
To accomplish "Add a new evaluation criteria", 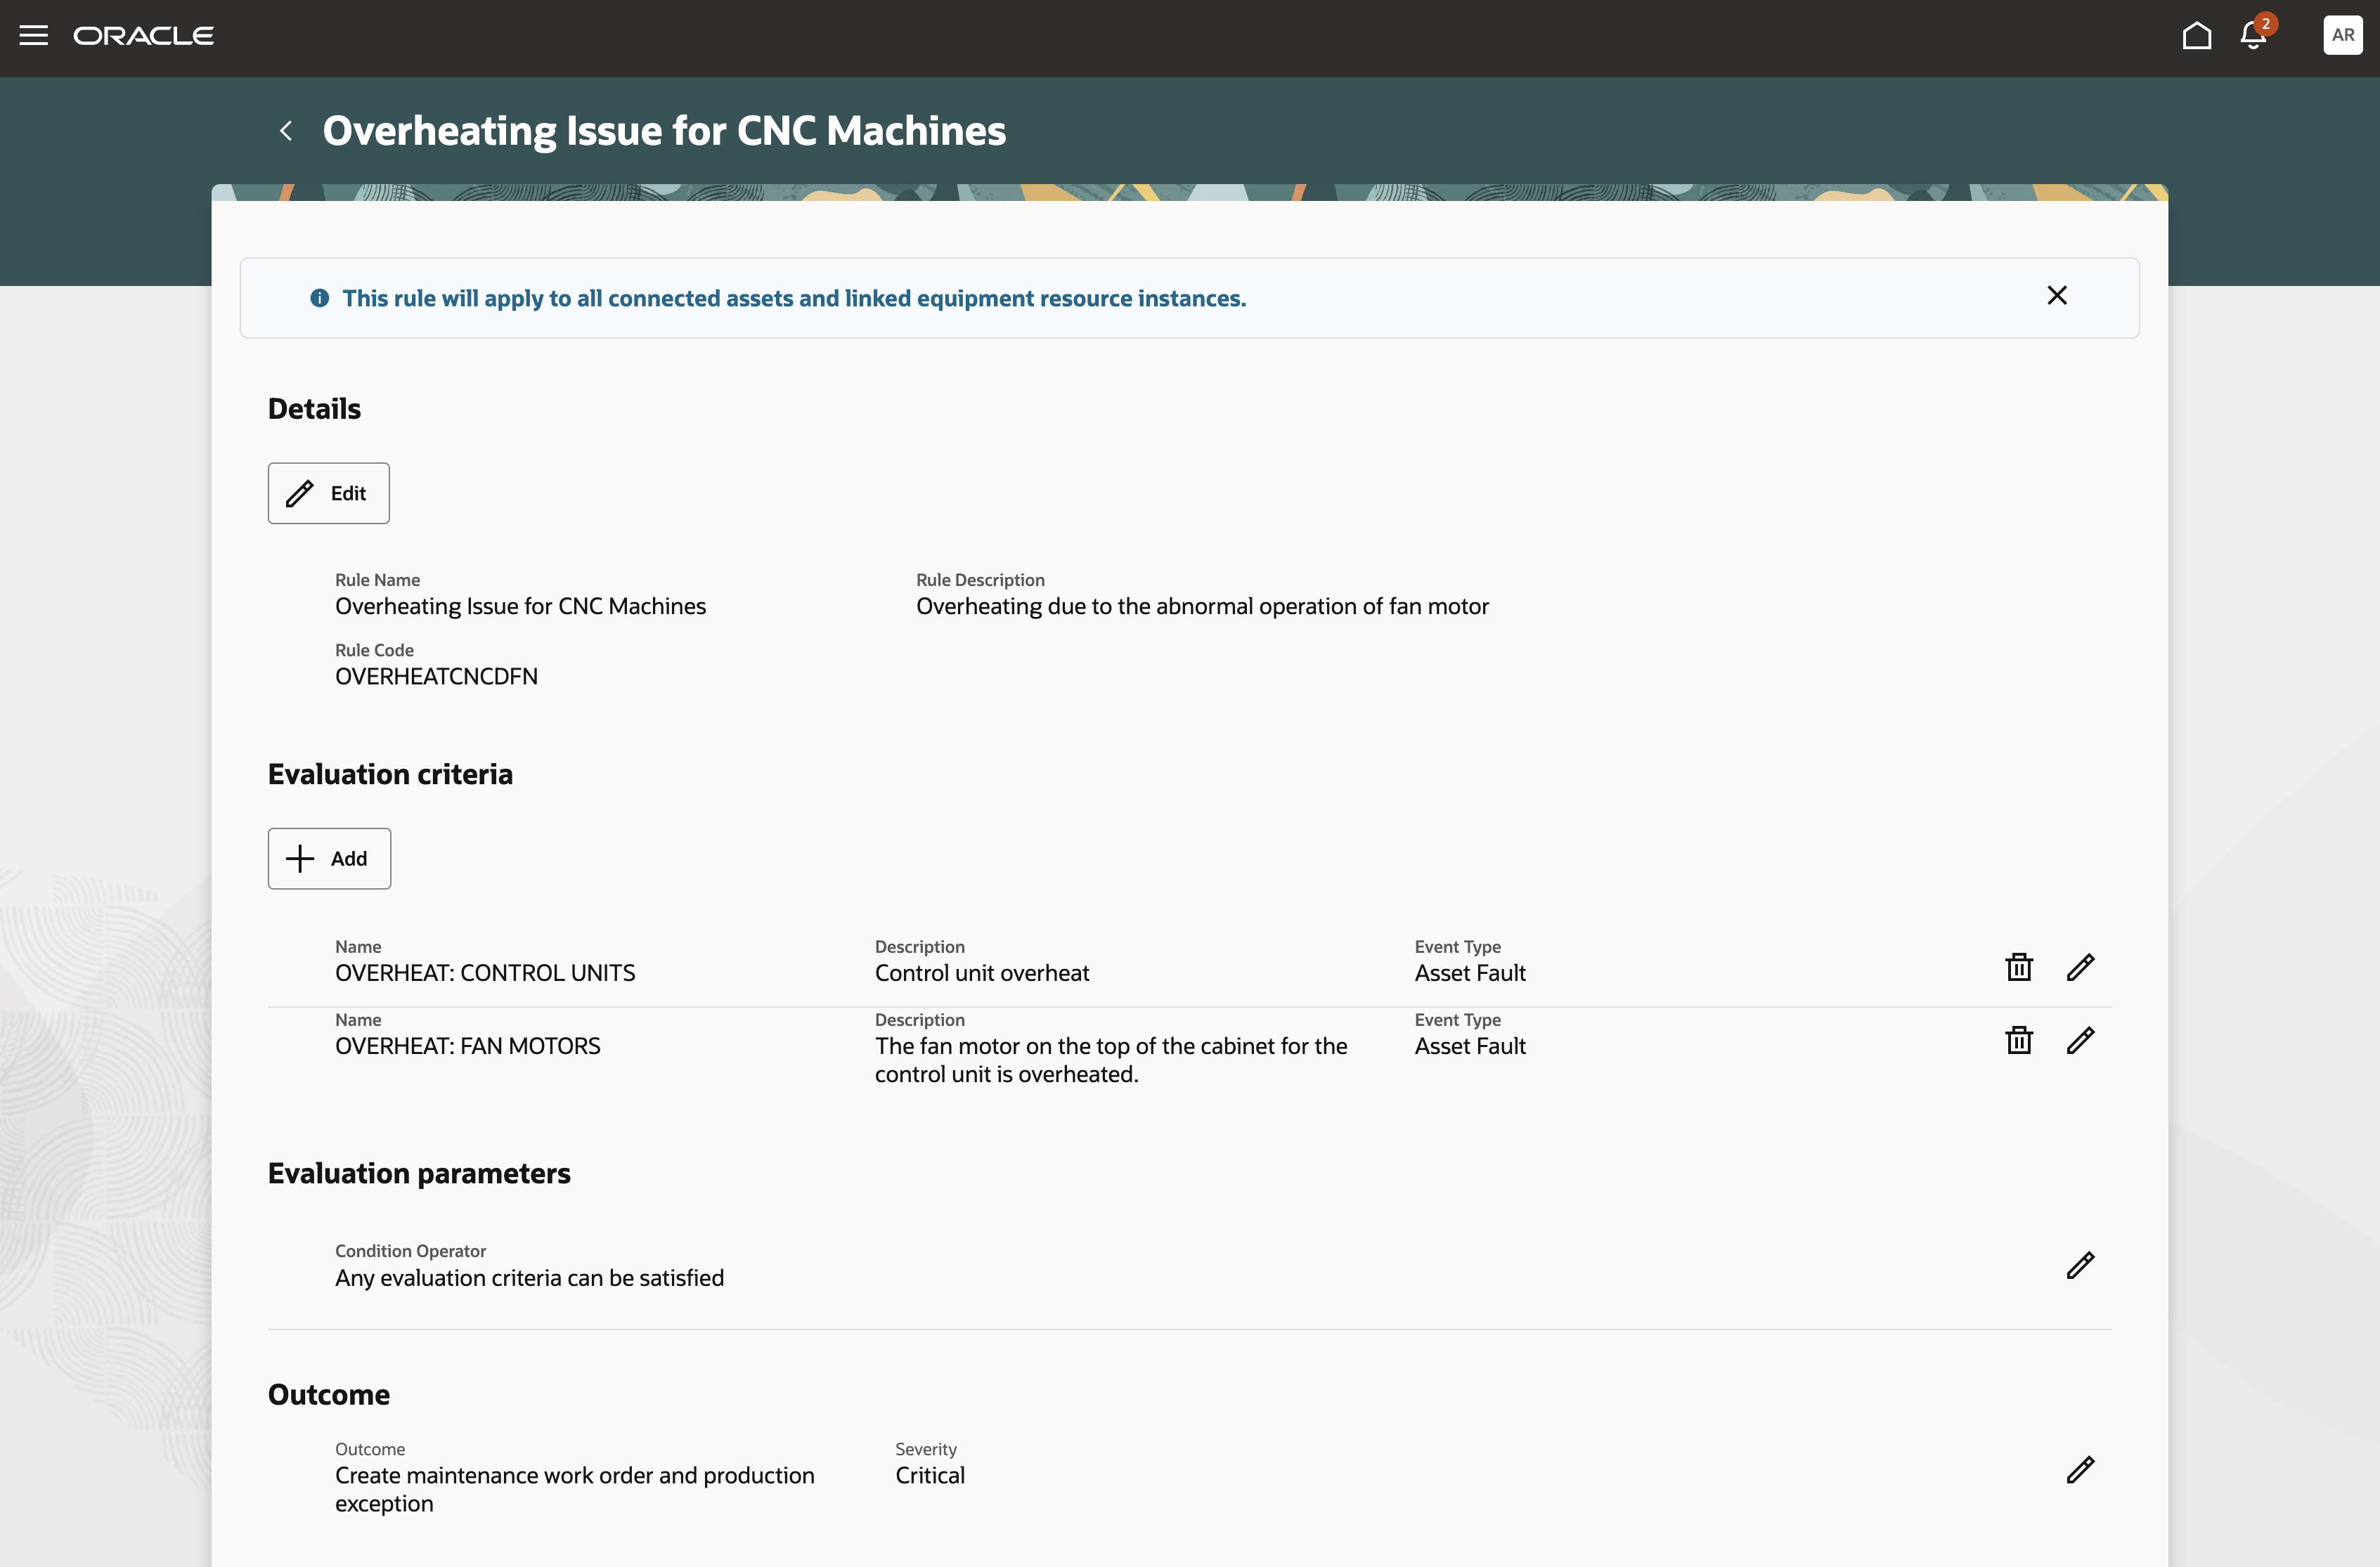I will point(329,859).
